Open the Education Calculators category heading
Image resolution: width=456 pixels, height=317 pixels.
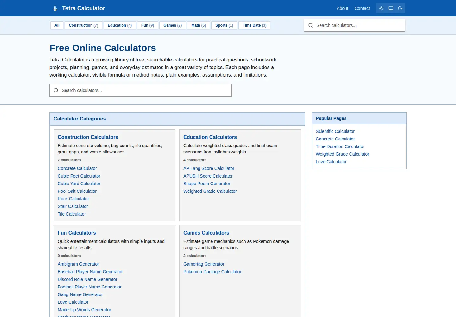pos(210,137)
